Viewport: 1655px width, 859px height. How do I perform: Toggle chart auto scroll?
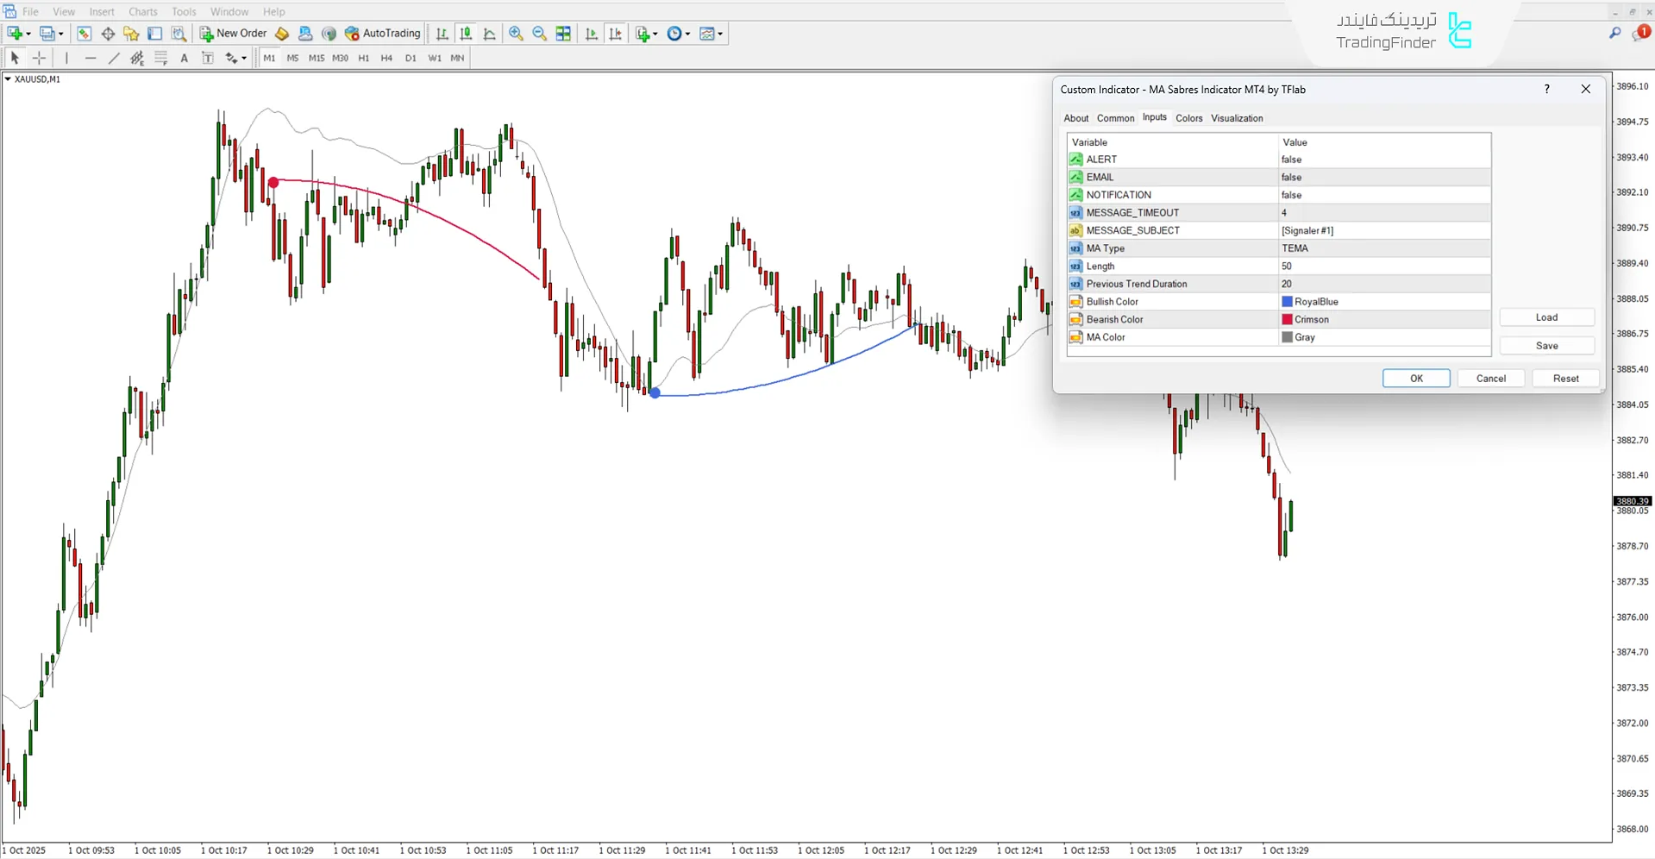(x=592, y=34)
